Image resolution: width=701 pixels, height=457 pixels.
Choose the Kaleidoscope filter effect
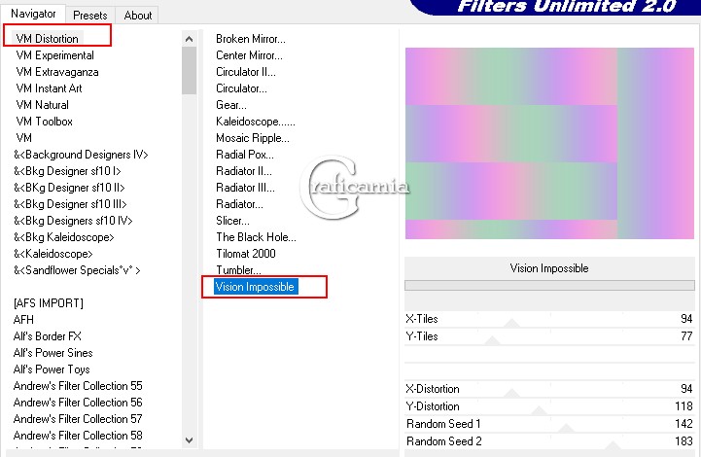[255, 122]
